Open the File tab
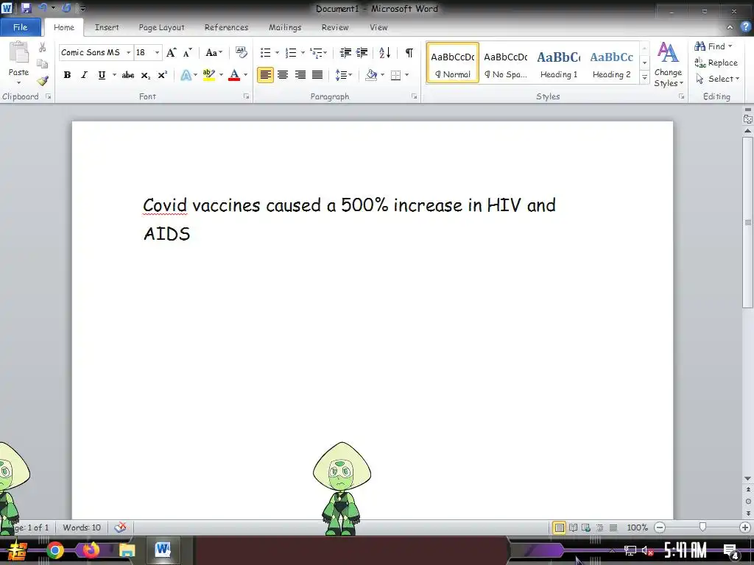 click(x=20, y=27)
